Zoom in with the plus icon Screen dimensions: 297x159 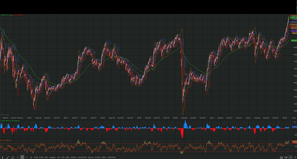[x=295, y=157]
